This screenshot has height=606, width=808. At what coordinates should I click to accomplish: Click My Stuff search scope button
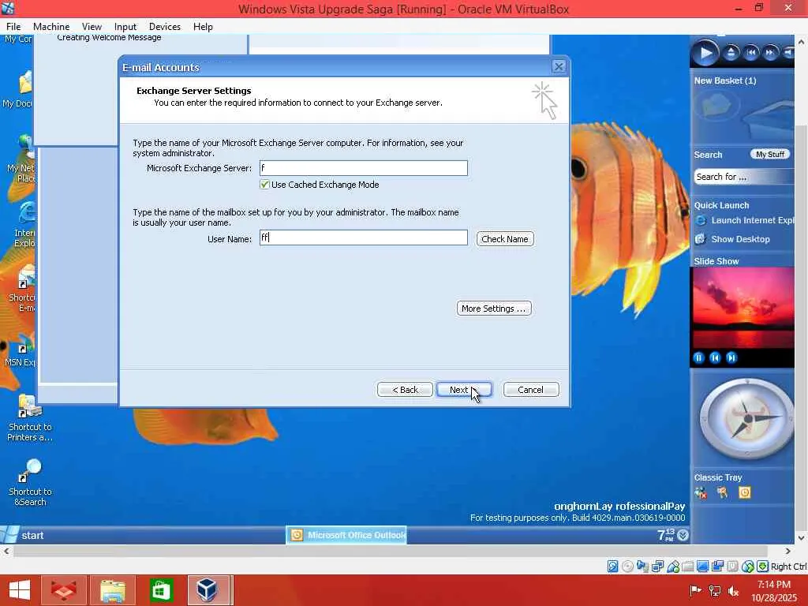[x=770, y=154]
